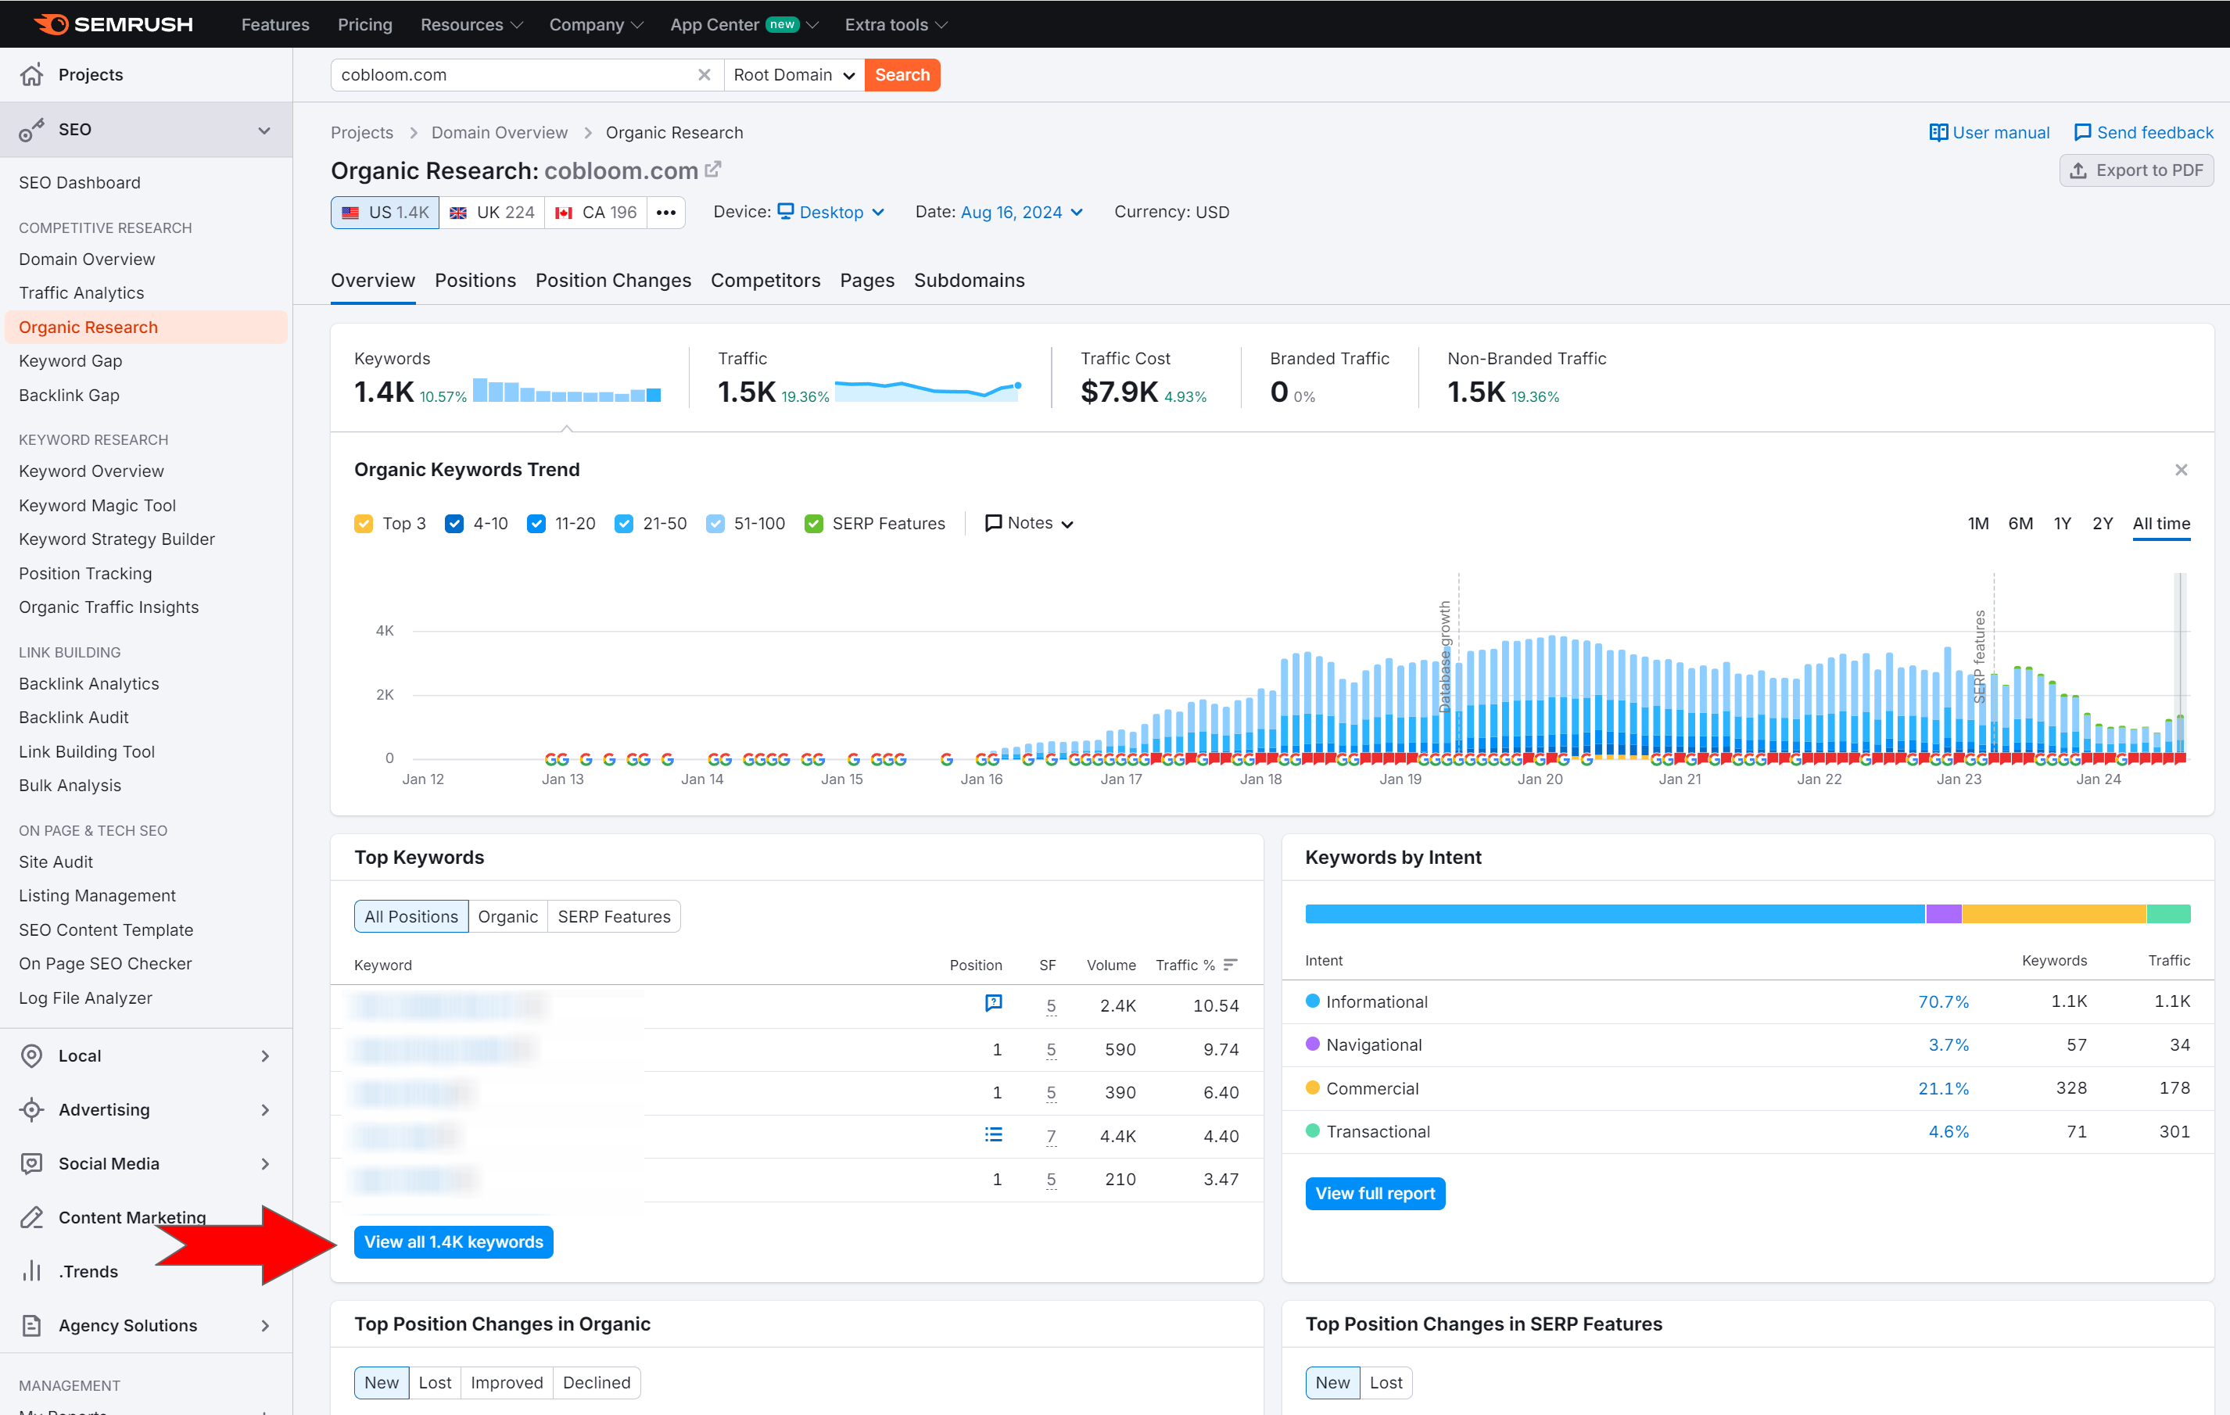The height and width of the screenshot is (1415, 2230).
Task: Toggle the SERP Features checkbox
Action: pos(814,524)
